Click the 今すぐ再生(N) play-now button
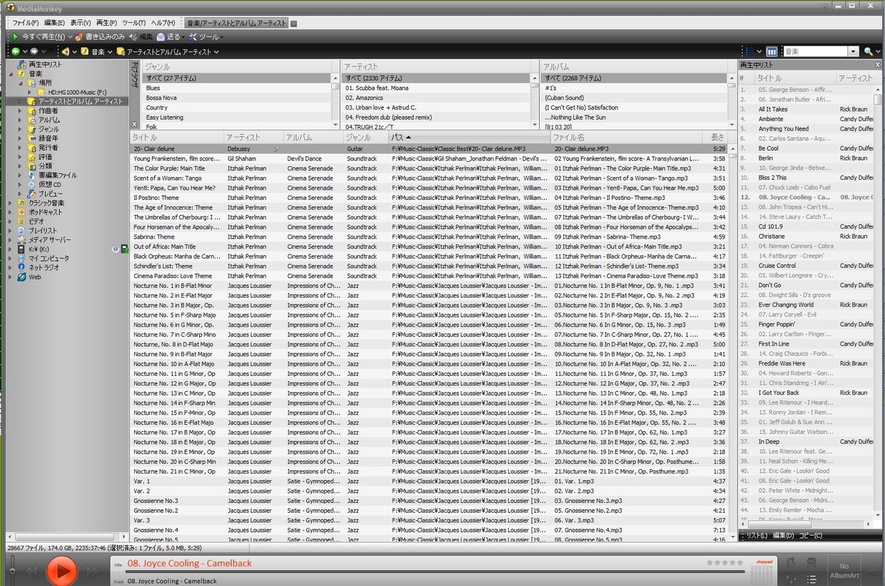This screenshot has width=885, height=586. pyautogui.click(x=38, y=37)
